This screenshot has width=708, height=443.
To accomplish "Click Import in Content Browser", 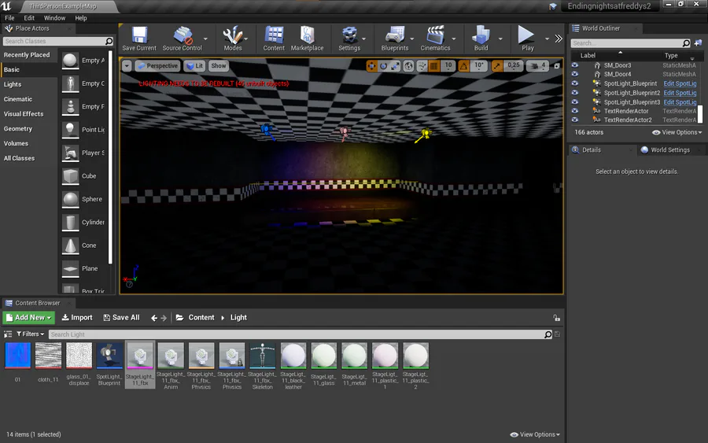I will tap(77, 317).
